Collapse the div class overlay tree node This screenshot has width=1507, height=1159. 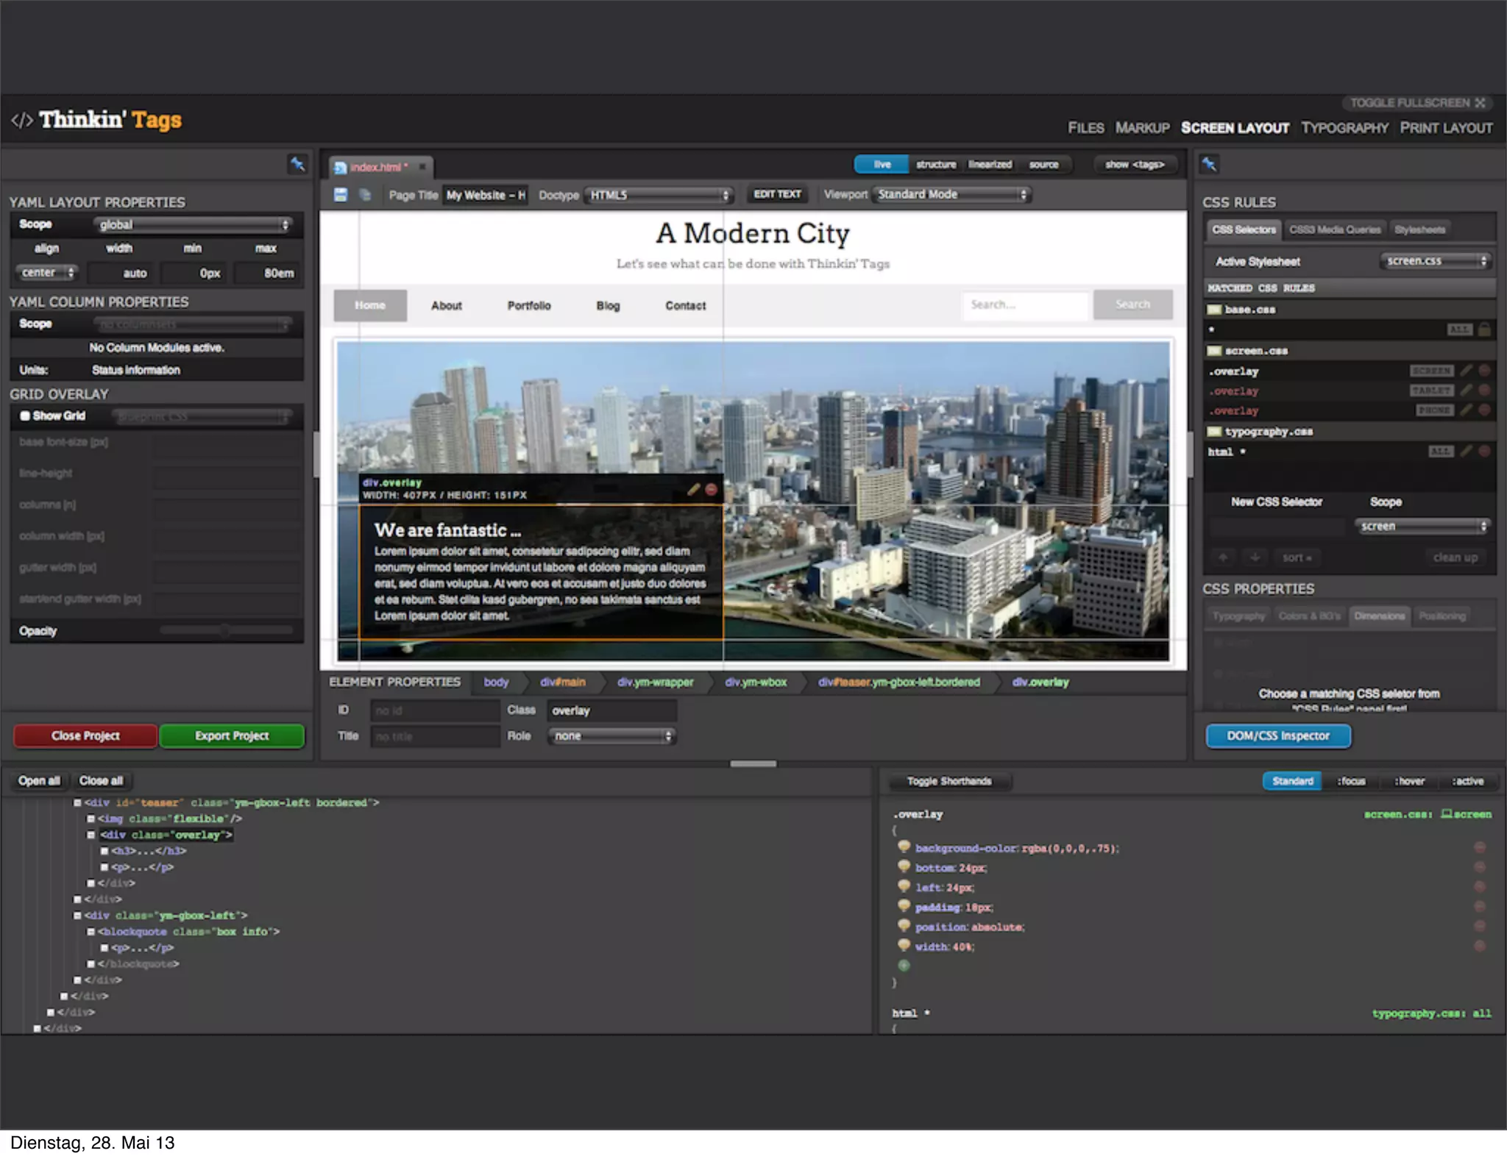coord(91,835)
